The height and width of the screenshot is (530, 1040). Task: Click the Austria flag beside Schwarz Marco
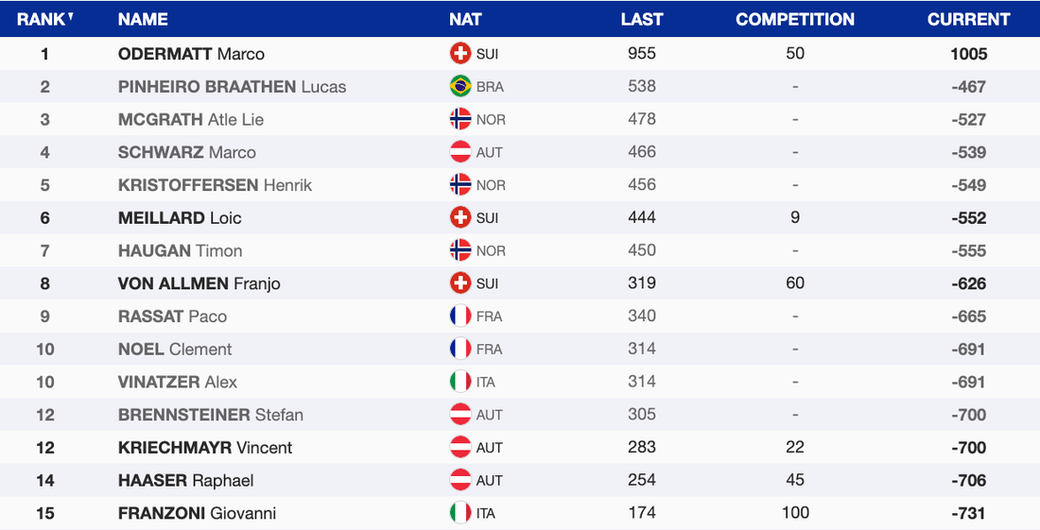point(460,152)
